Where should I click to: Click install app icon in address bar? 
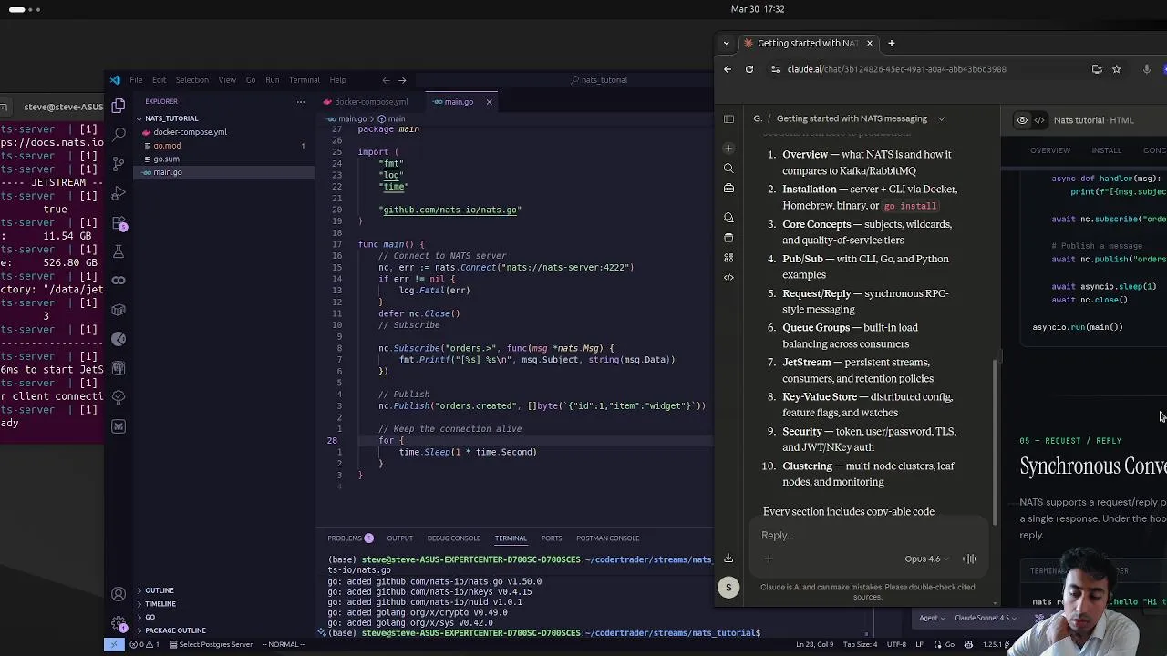coord(1097,69)
